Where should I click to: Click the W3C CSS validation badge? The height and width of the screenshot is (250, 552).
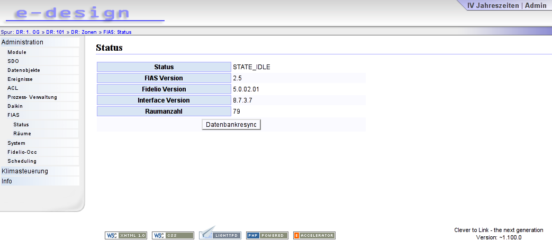(x=173, y=236)
